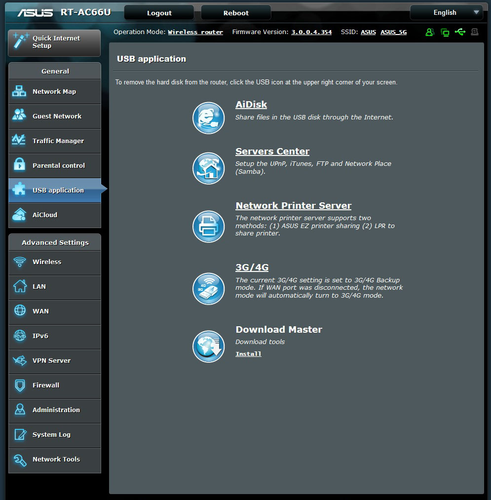Click the ASUS SSID link
491x500 pixels.
(368, 32)
